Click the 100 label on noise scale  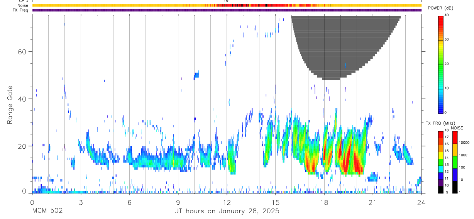click(x=462, y=167)
